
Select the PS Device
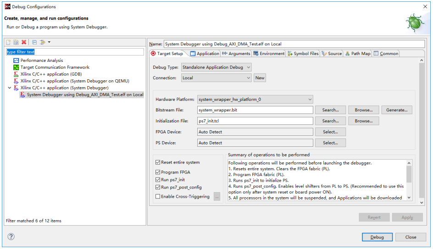click(x=330, y=143)
